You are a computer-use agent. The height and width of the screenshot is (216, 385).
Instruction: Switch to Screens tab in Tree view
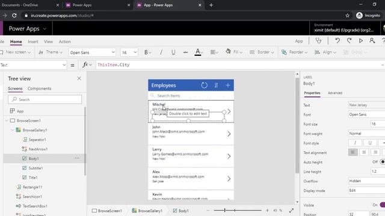tap(15, 88)
